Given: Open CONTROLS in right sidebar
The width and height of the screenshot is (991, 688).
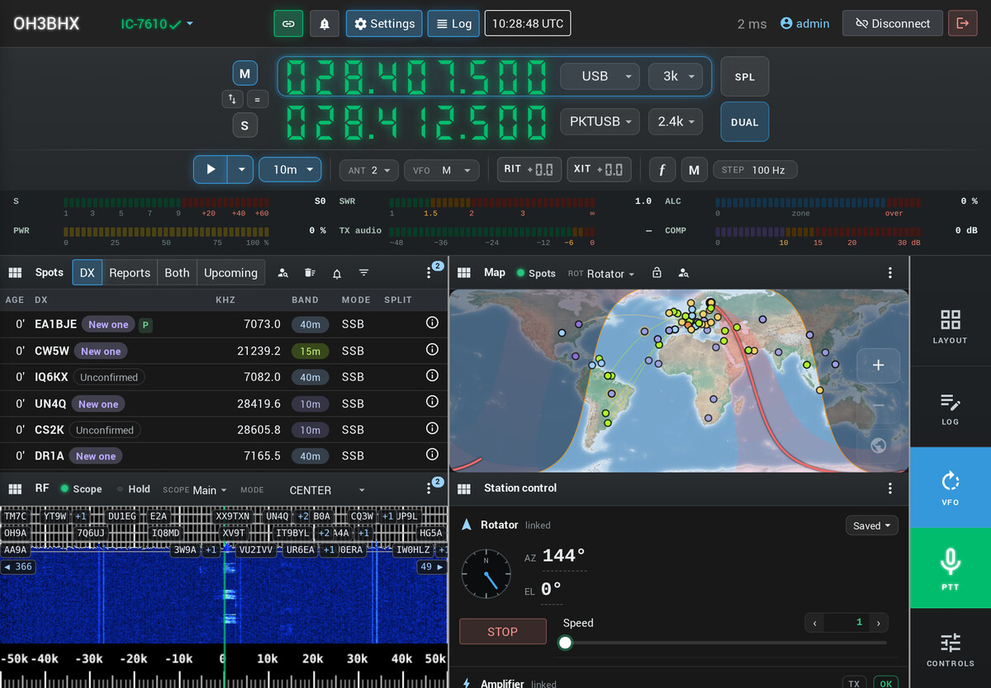Looking at the screenshot, I should click(x=951, y=650).
